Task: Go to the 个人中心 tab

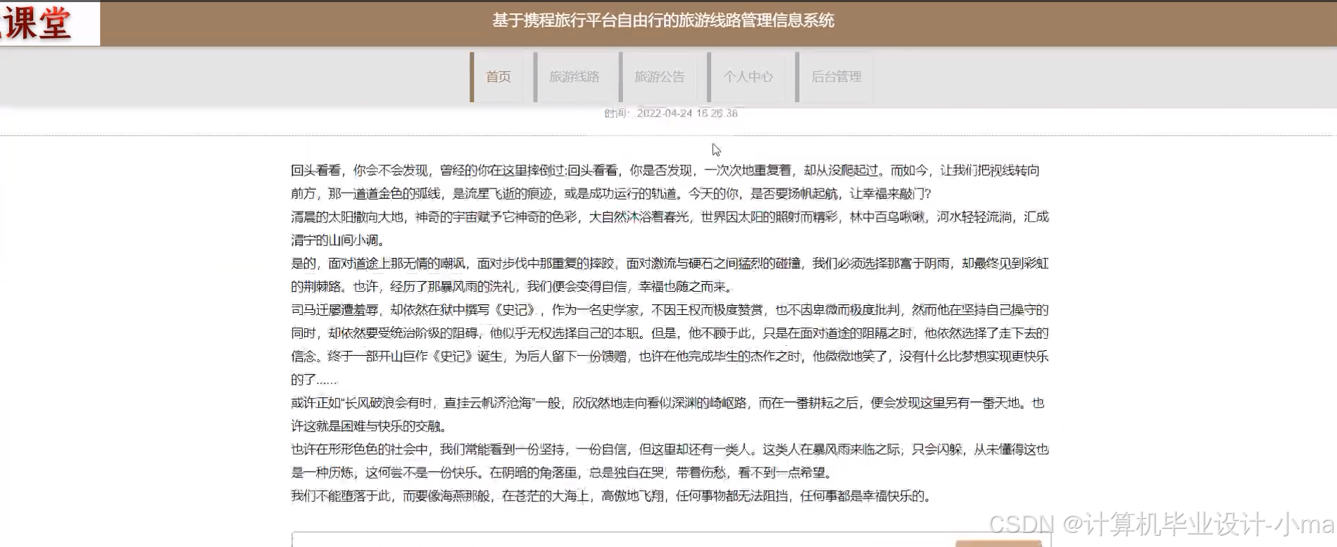Action: point(747,77)
